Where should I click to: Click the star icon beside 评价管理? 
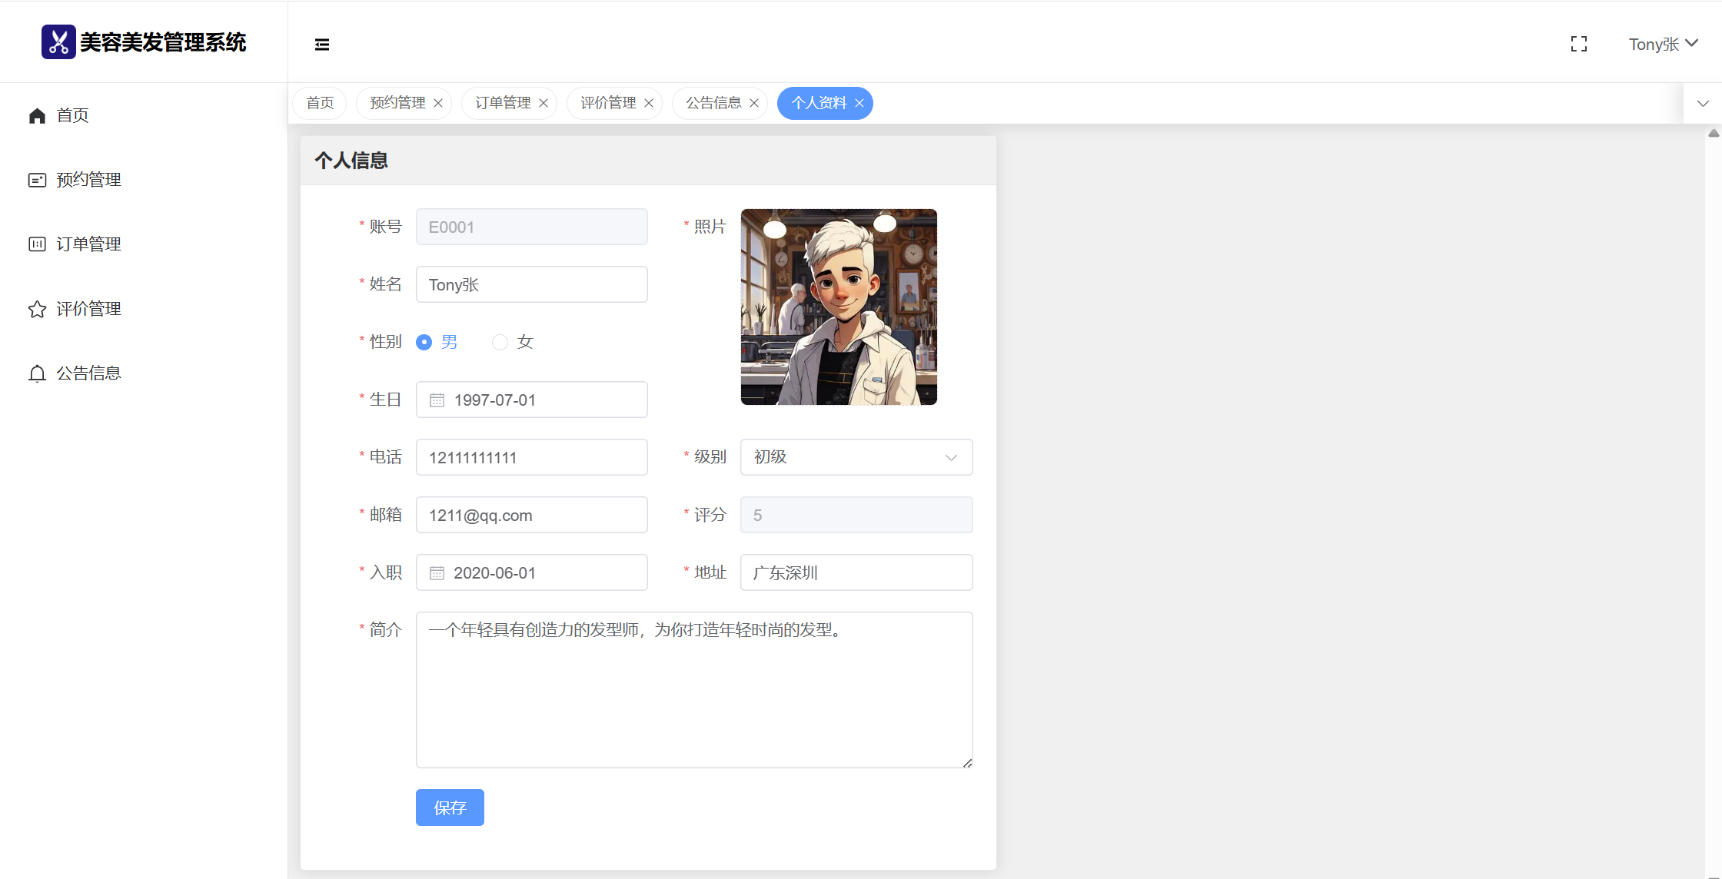[37, 310]
